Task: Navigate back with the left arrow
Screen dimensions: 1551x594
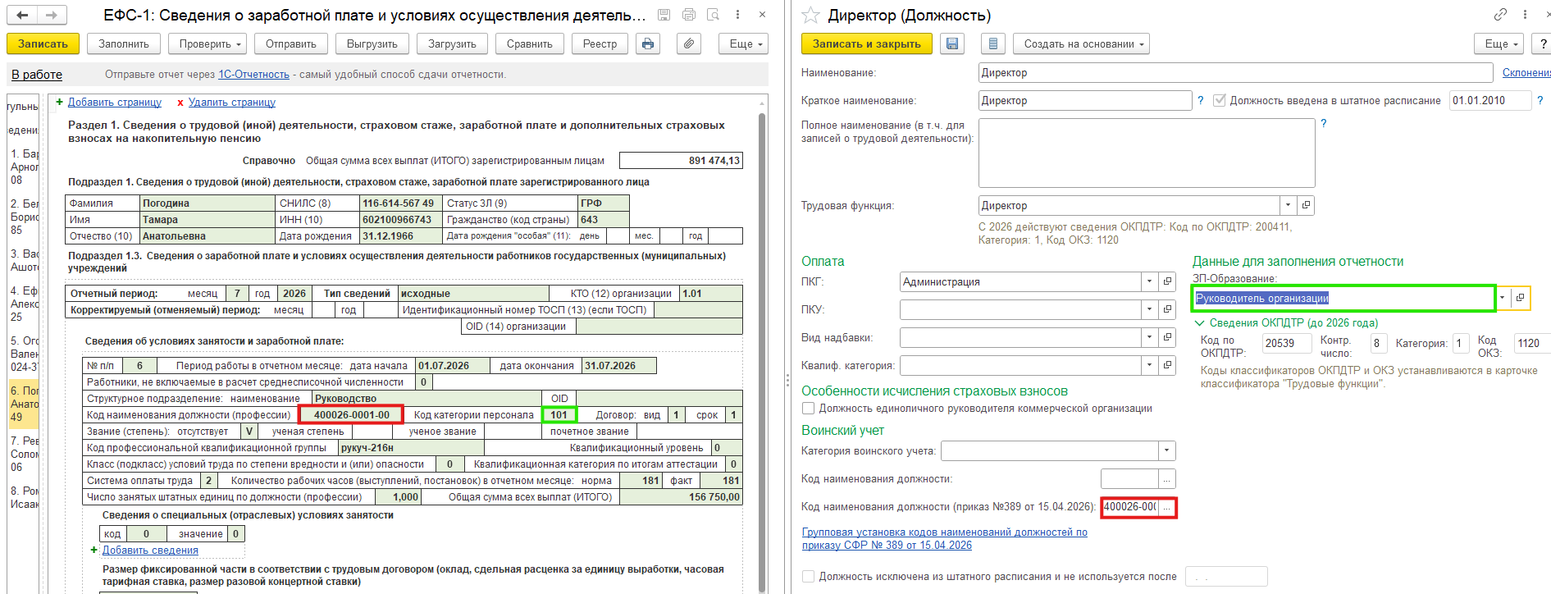Action: 23,15
